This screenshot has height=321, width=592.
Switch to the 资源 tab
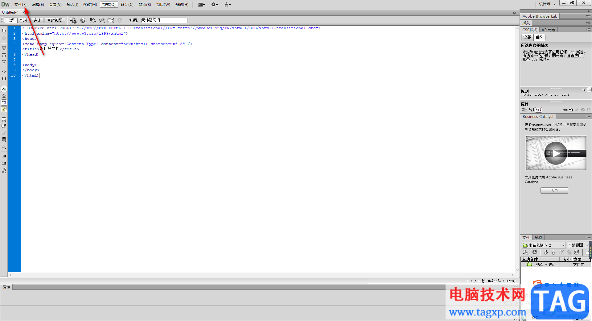[538, 238]
